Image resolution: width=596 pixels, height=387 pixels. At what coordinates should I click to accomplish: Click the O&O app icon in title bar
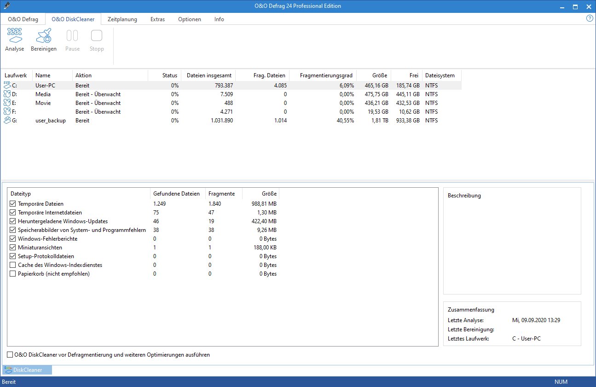pos(6,6)
